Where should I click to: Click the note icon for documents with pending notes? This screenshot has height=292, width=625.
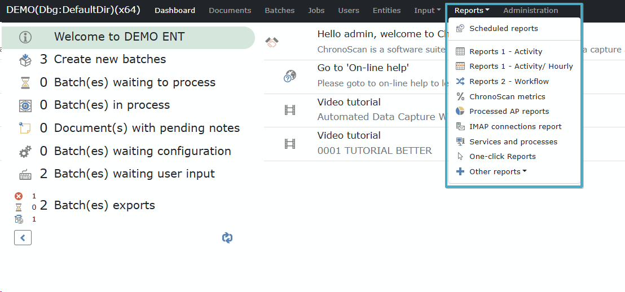(x=25, y=129)
